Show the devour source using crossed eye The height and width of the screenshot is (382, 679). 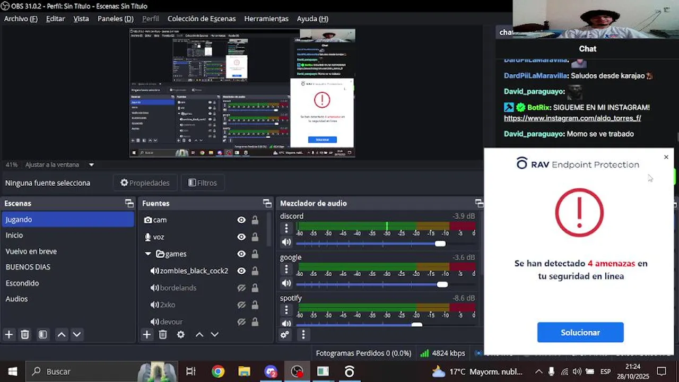click(x=241, y=322)
